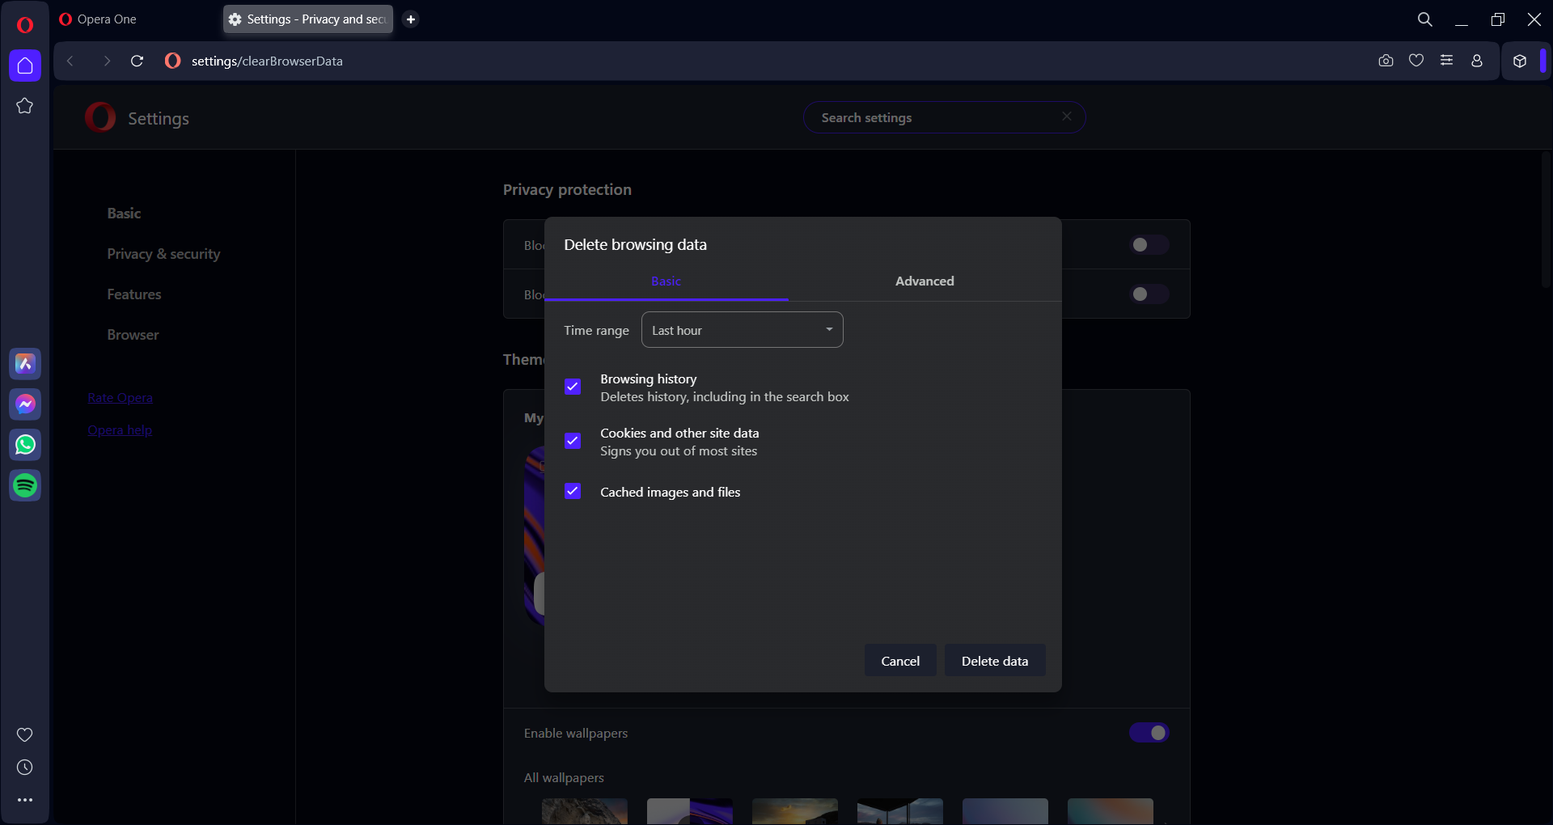1553x825 pixels.
Task: Open Messenger in the sidebar
Action: (25, 404)
